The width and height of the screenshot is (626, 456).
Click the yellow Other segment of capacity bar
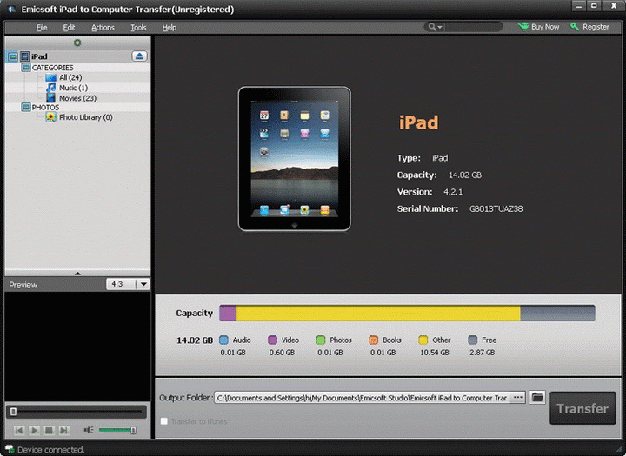(x=378, y=314)
